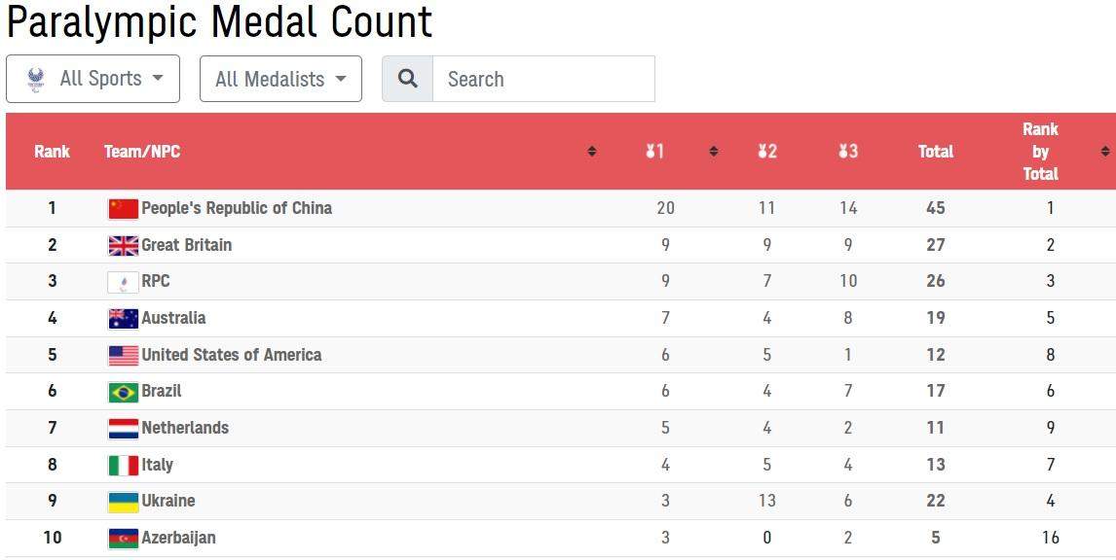Click the Rank column header
Image resolution: width=1116 pixels, height=560 pixels.
point(52,152)
